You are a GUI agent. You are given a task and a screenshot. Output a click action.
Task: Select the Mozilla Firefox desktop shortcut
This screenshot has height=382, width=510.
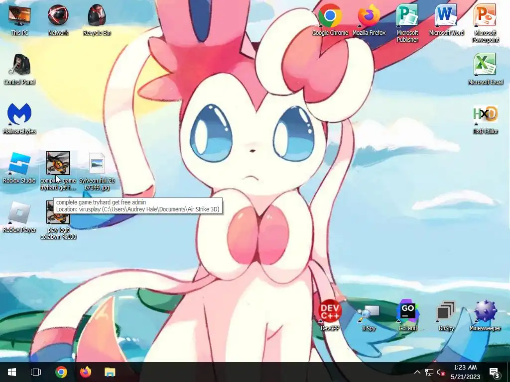pos(369,20)
